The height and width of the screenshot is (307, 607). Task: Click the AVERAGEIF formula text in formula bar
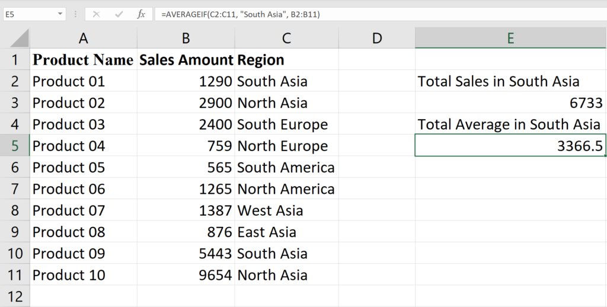pos(241,14)
